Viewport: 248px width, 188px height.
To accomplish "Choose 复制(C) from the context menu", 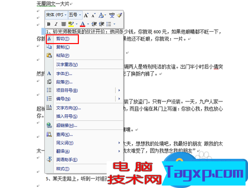I will 84,47.
